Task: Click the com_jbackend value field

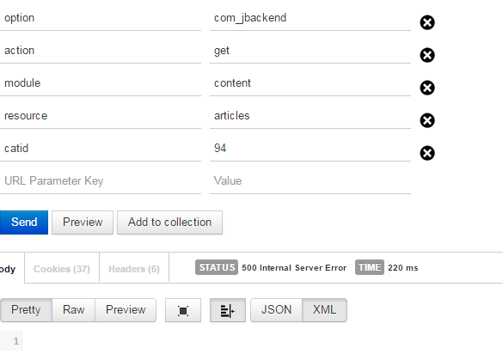Action: pyautogui.click(x=310, y=18)
